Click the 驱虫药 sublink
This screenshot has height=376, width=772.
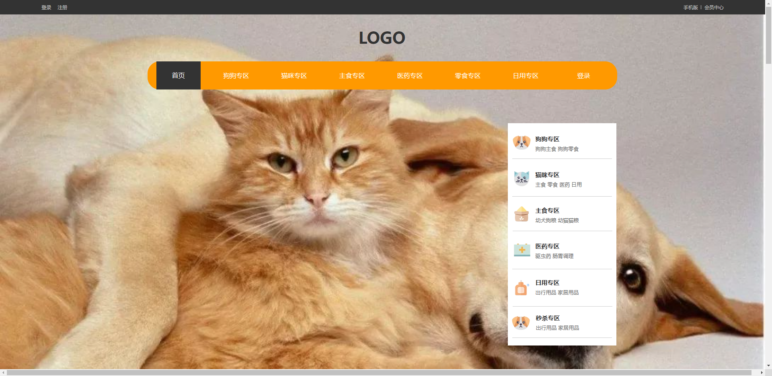[543, 256]
